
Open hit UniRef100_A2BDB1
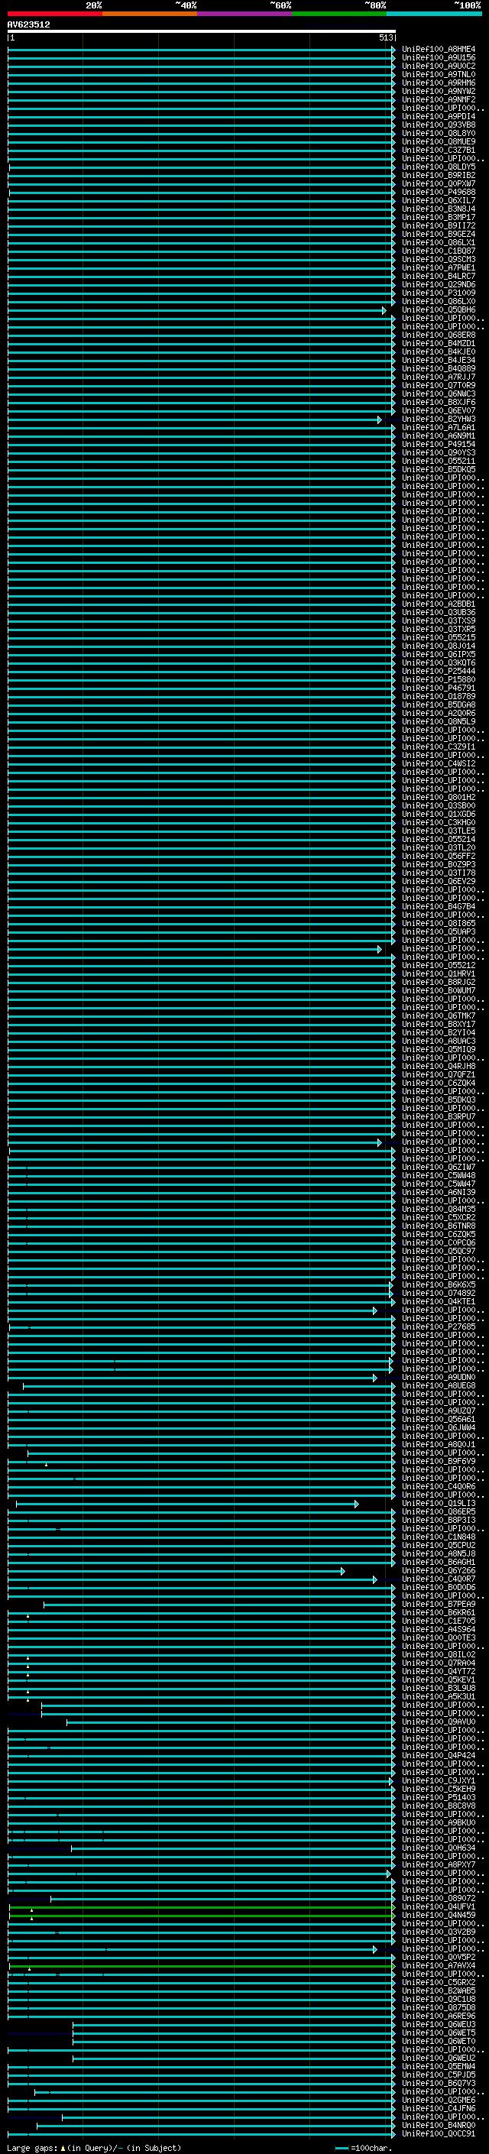pos(438,604)
